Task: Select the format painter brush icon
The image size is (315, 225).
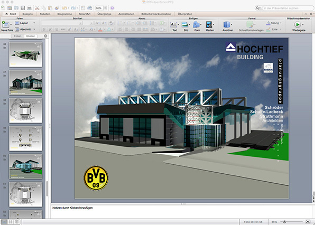Action: click(57, 8)
